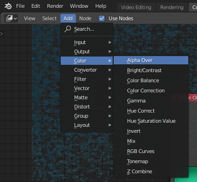Add a Mix node
This screenshot has width=197, height=182.
[x=151, y=141]
